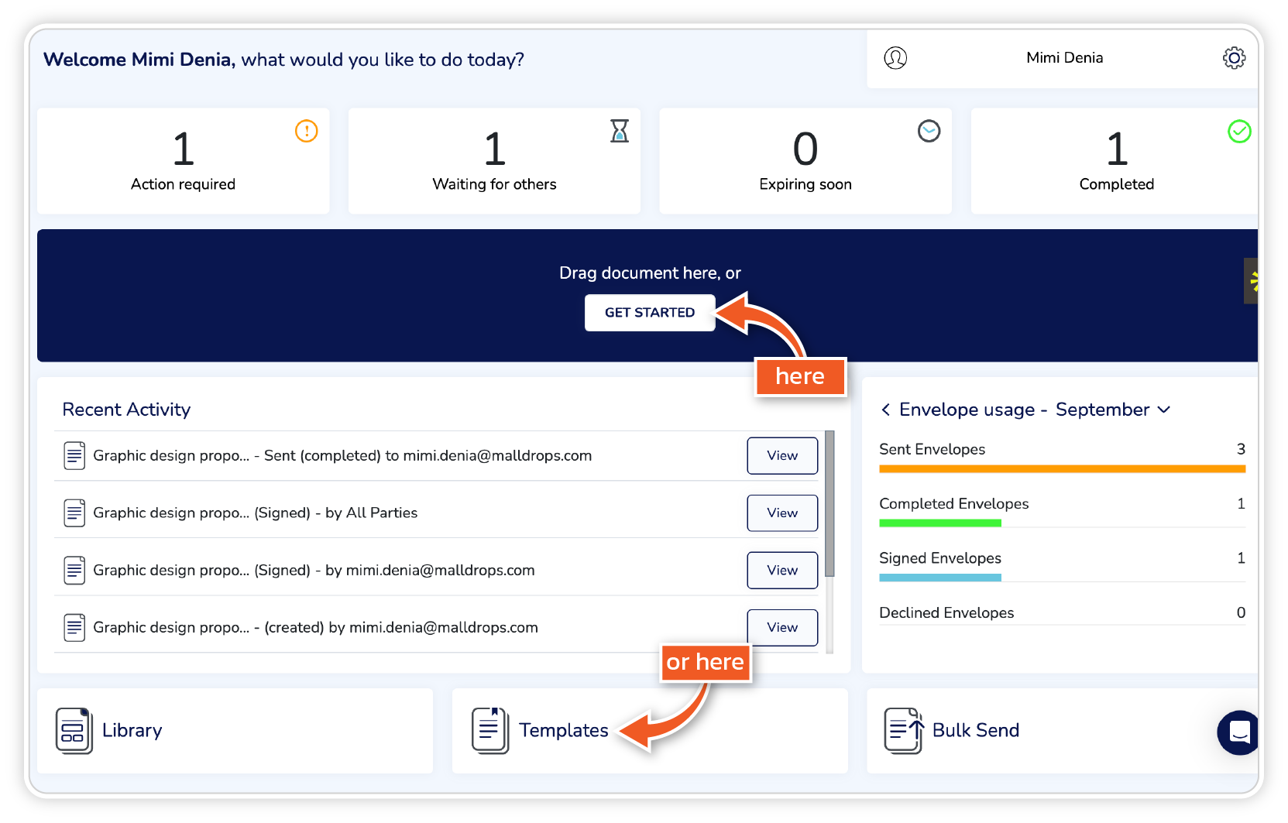Open the Expiring soon card

click(x=805, y=161)
